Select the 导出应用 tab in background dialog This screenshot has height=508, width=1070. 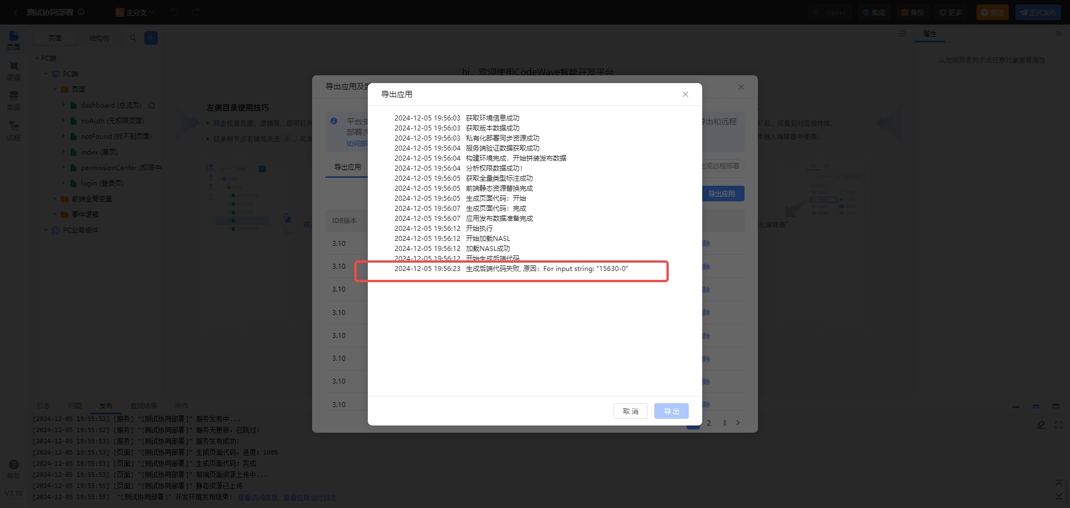347,167
